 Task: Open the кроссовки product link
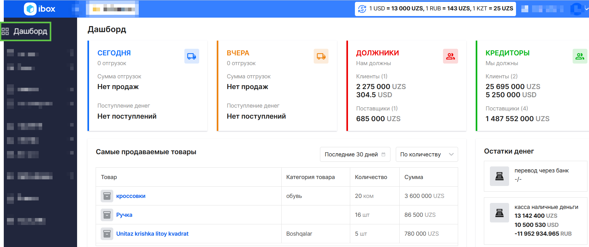(131, 196)
